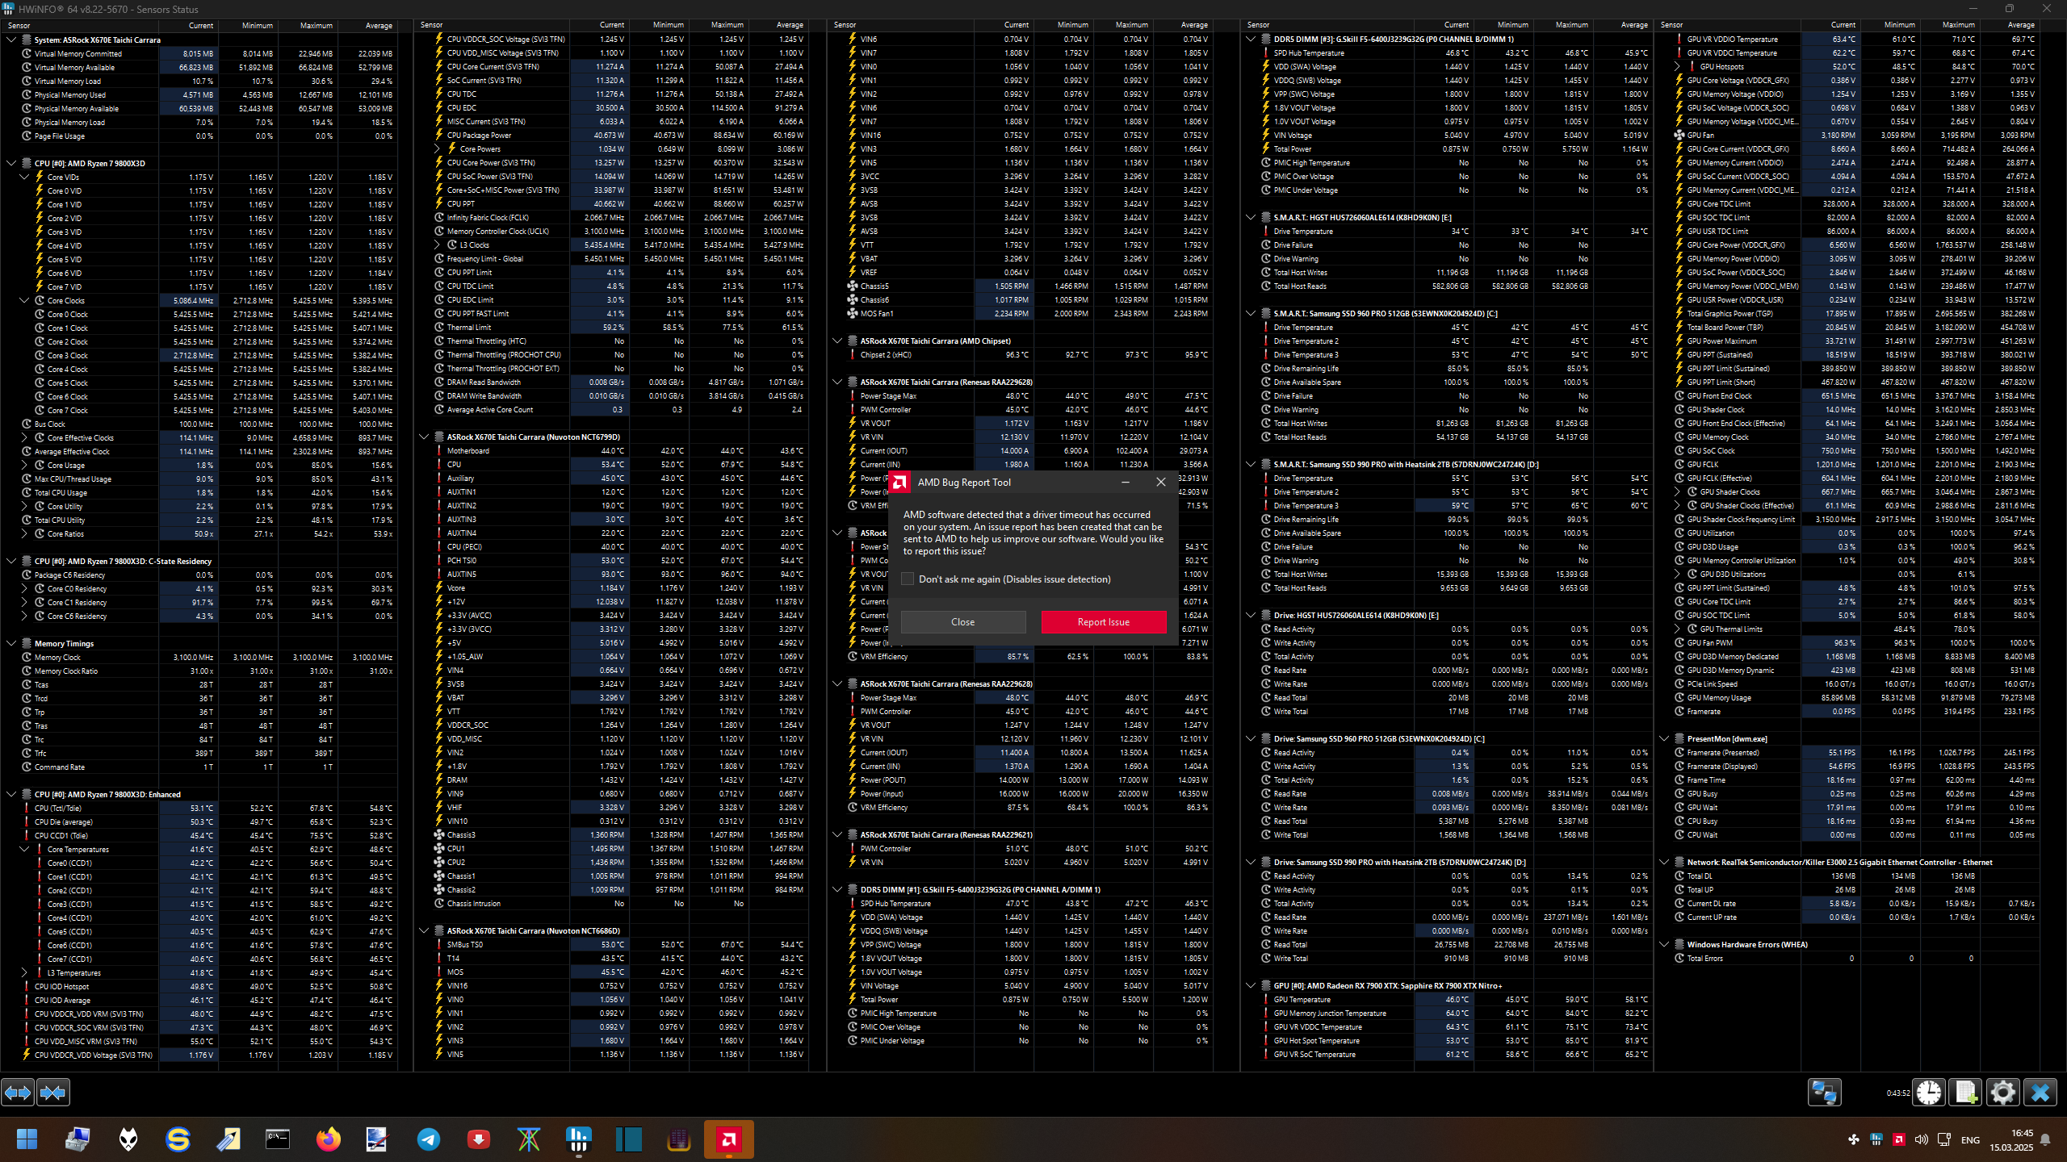
Task: Start logging with the sheet-plus icon
Action: (x=1965, y=1093)
